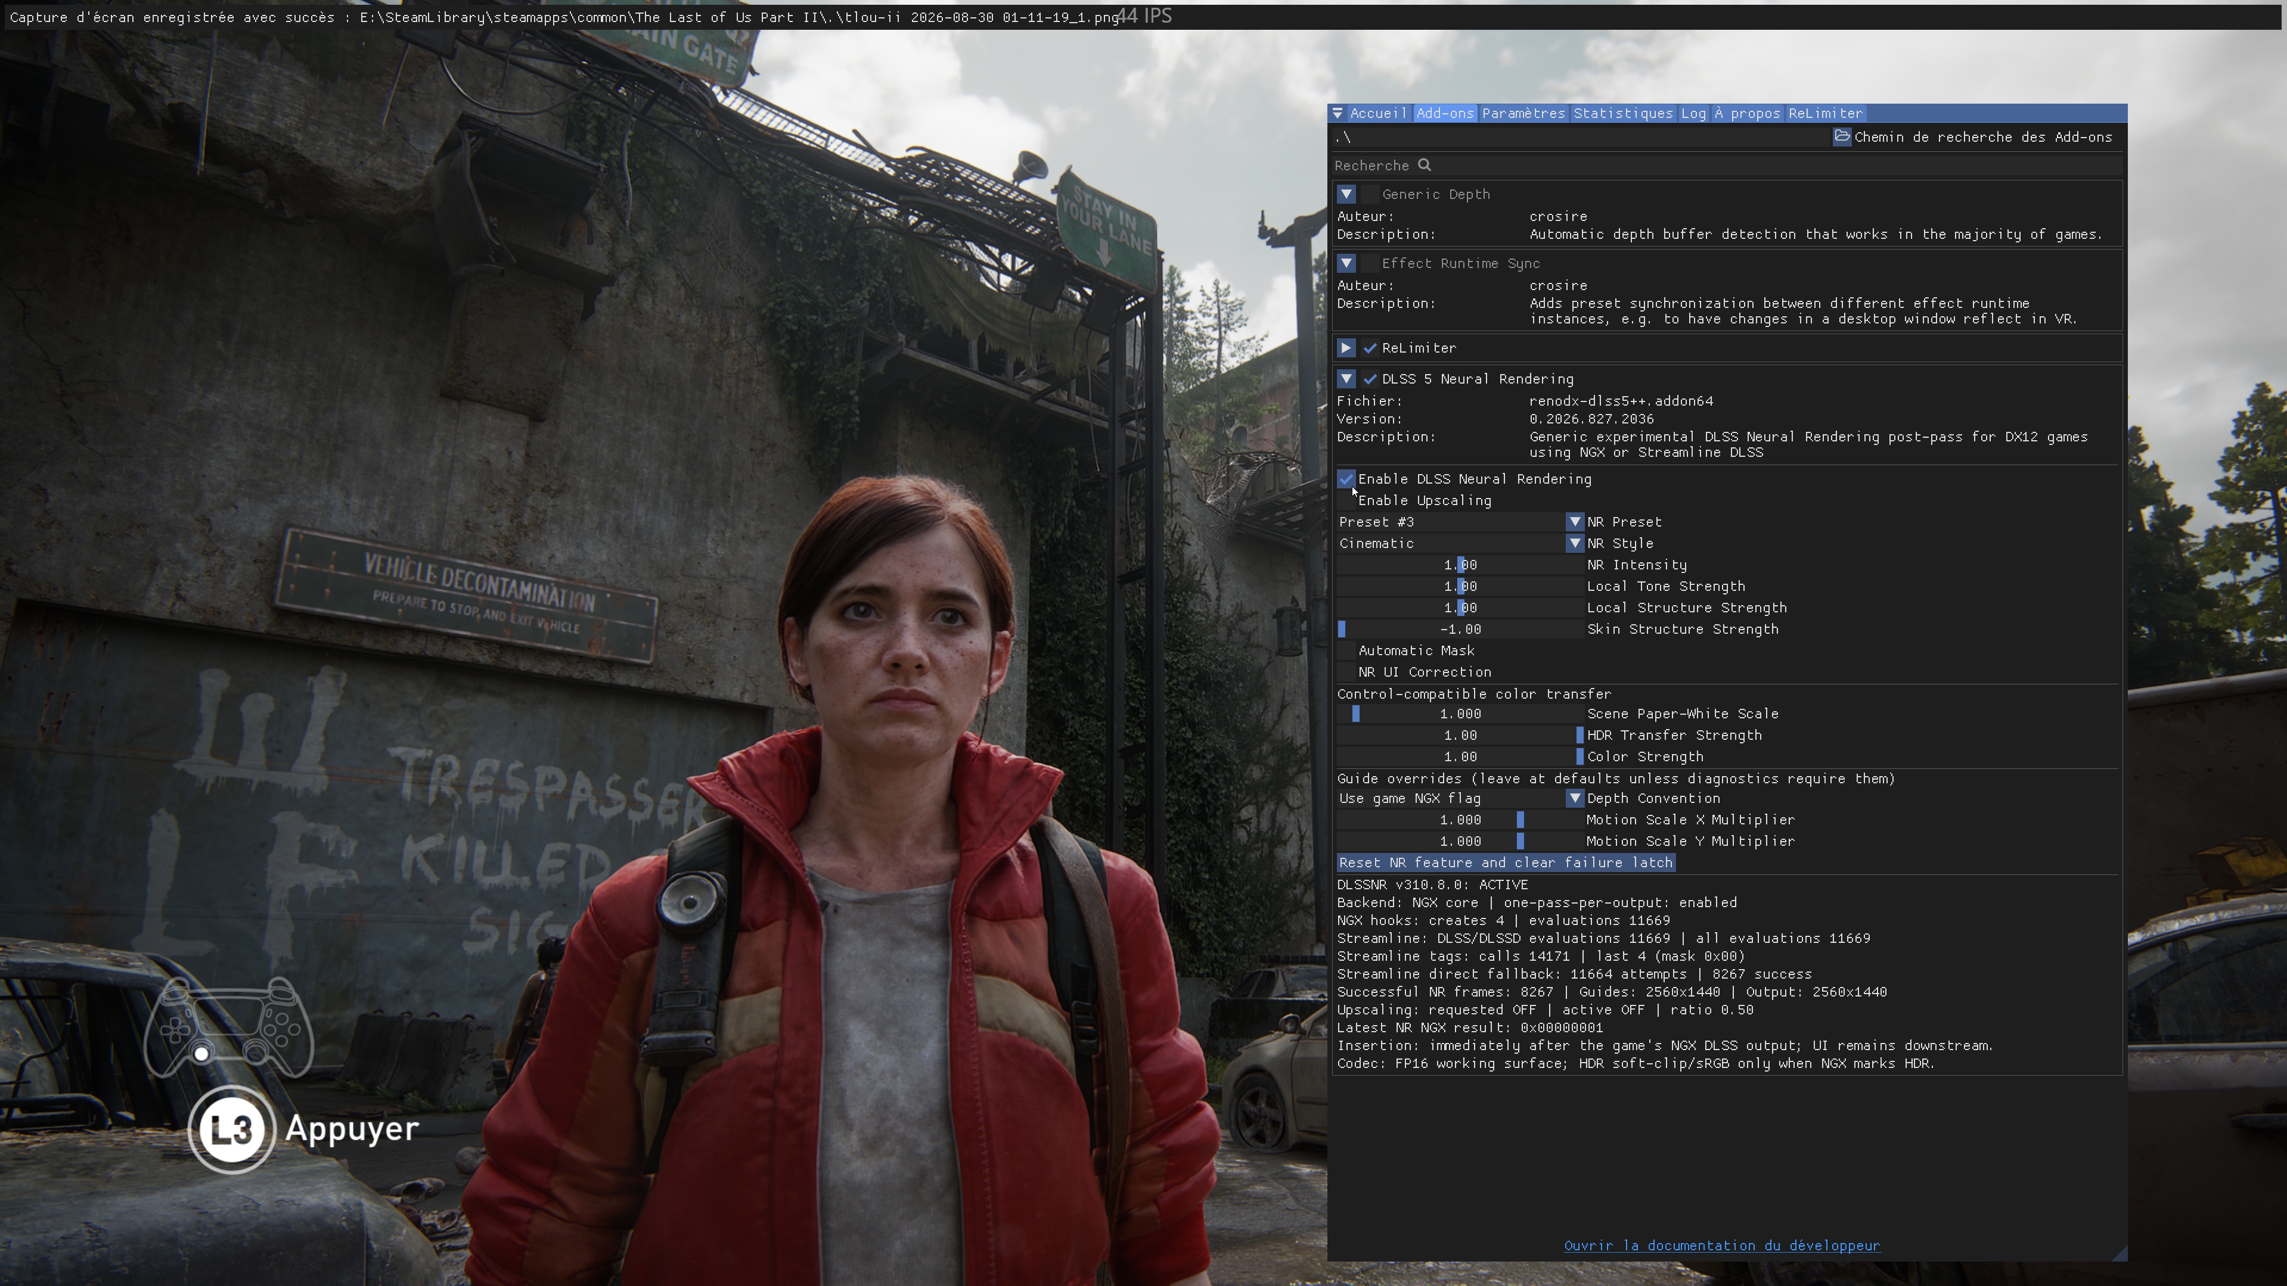Click the "Streamline direct fallback" status line

(x=1575, y=974)
